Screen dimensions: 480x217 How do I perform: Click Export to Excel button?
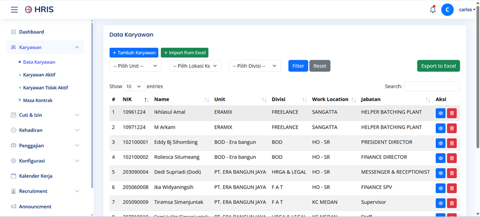438,66
